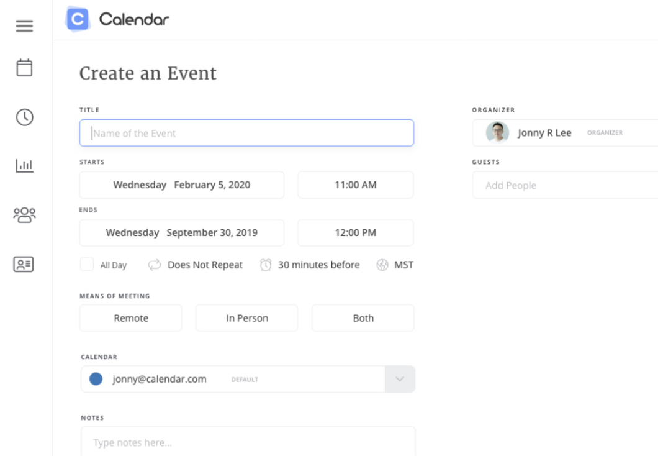Select the people group sidebar icon
This screenshot has width=658, height=456.
[24, 215]
